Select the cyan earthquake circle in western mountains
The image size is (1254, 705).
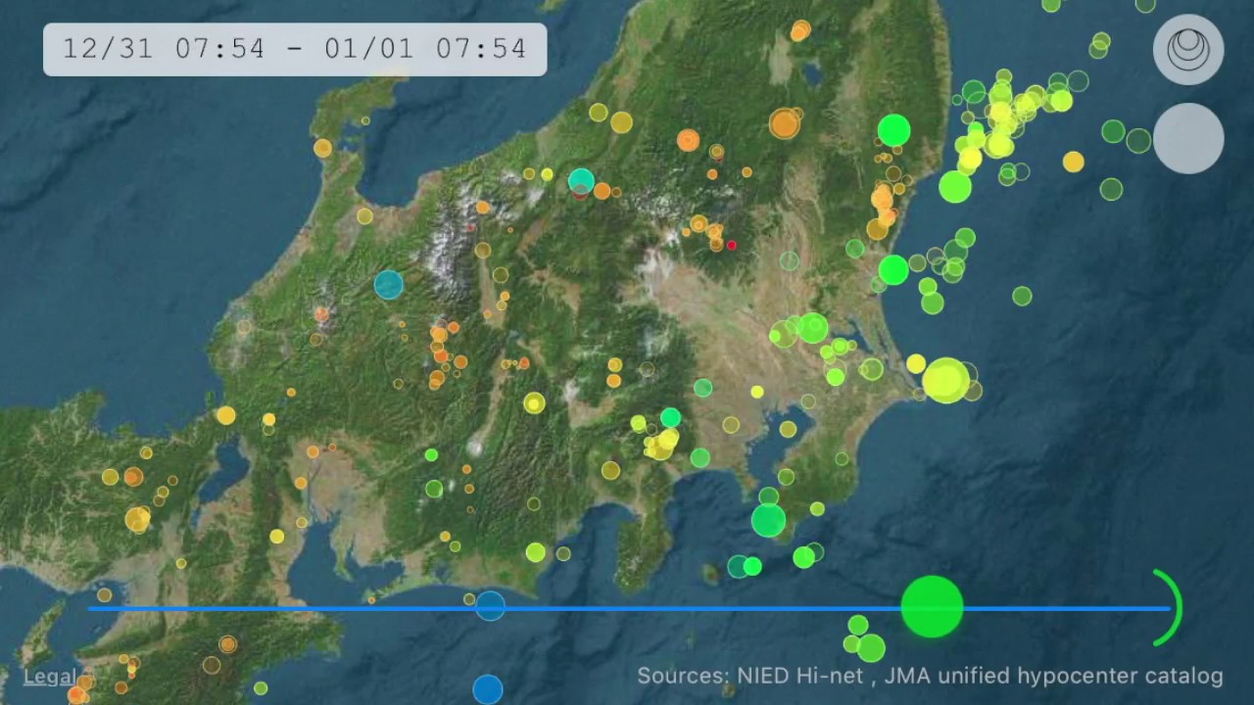[389, 284]
